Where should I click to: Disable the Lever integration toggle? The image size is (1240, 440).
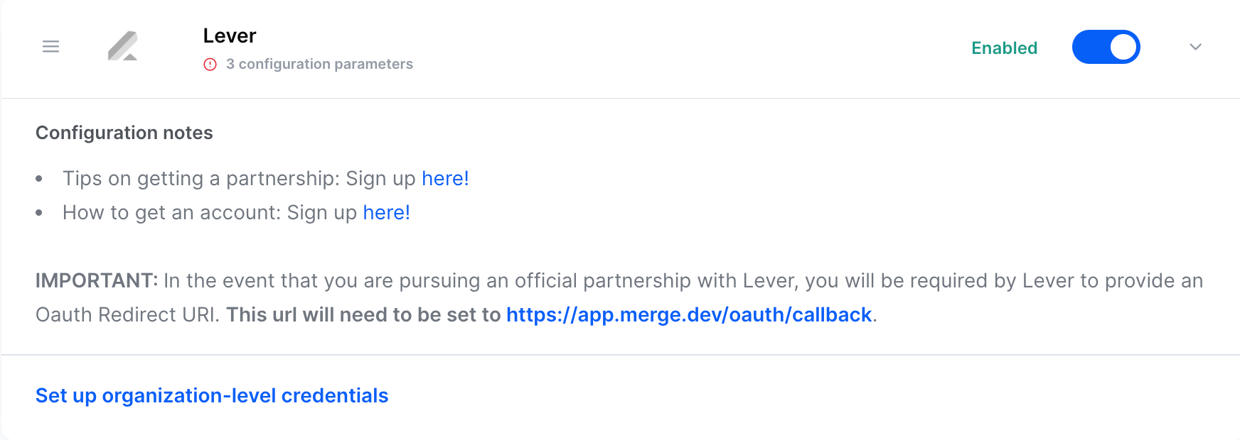[1106, 47]
